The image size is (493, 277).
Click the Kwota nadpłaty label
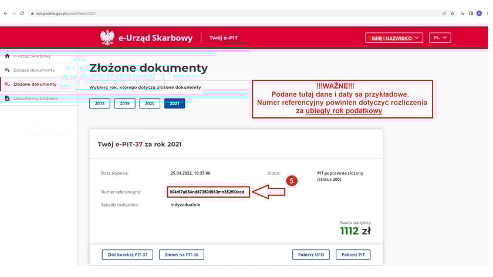click(x=356, y=222)
